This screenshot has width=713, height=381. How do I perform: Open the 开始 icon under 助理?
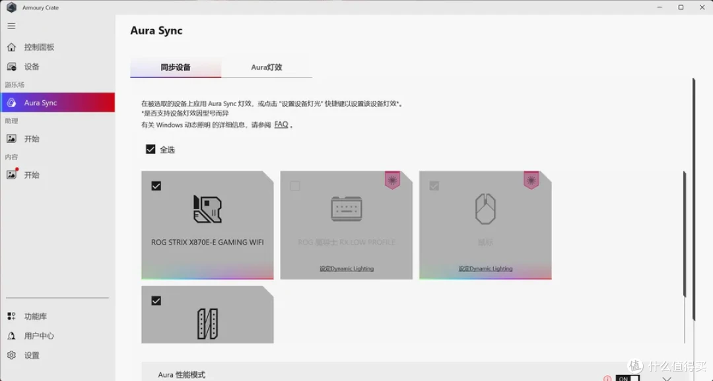(x=11, y=138)
